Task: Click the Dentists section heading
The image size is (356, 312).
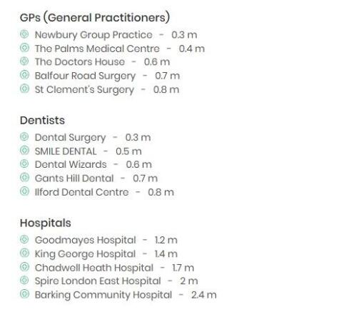Action: 42,121
